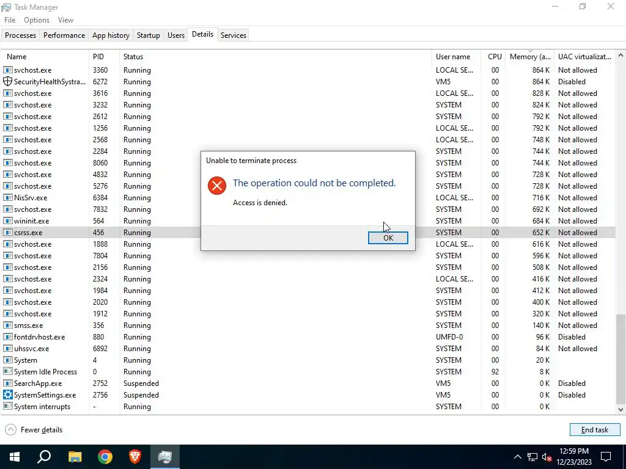Launch Brave browser from the taskbar

pyautogui.click(x=135, y=457)
